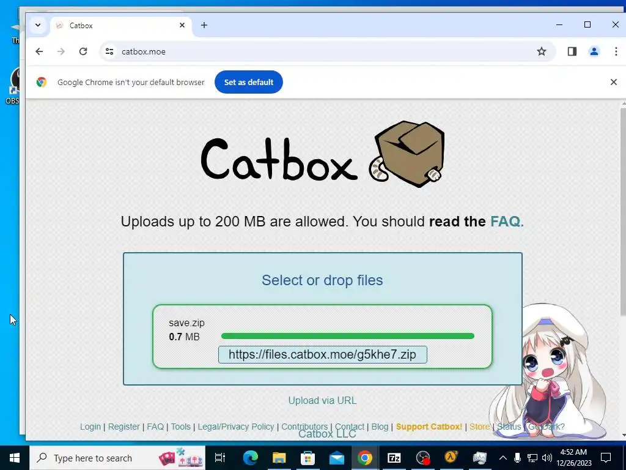Open network status tray icon
This screenshot has height=470, width=626.
tap(532, 458)
